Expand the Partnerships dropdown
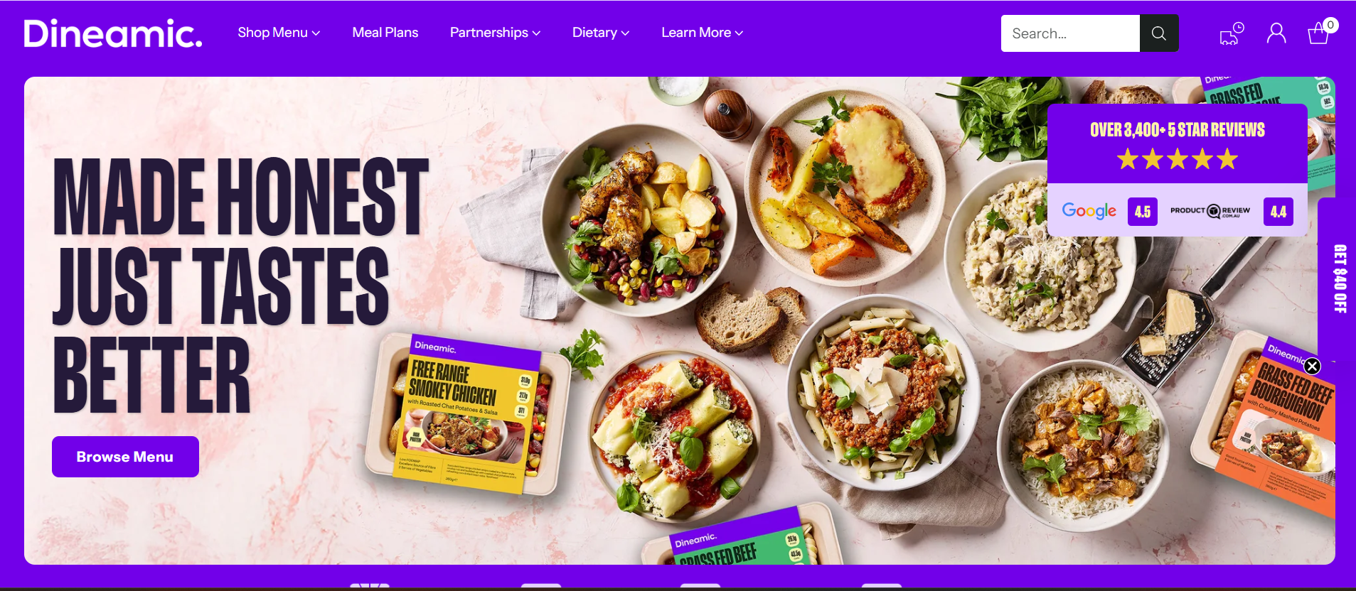The height and width of the screenshot is (591, 1356). 495,33
